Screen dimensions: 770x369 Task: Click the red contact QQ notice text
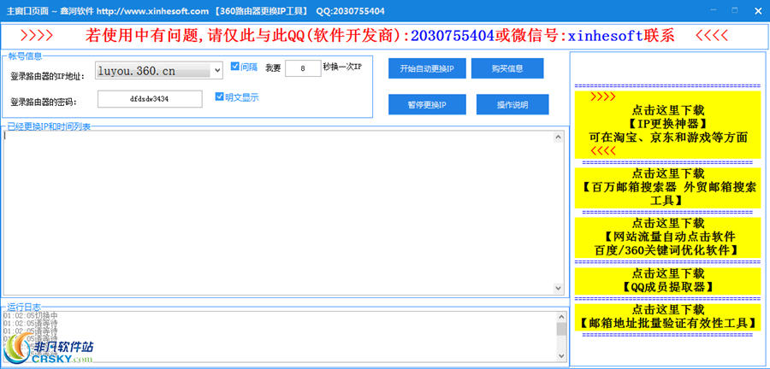380,35
